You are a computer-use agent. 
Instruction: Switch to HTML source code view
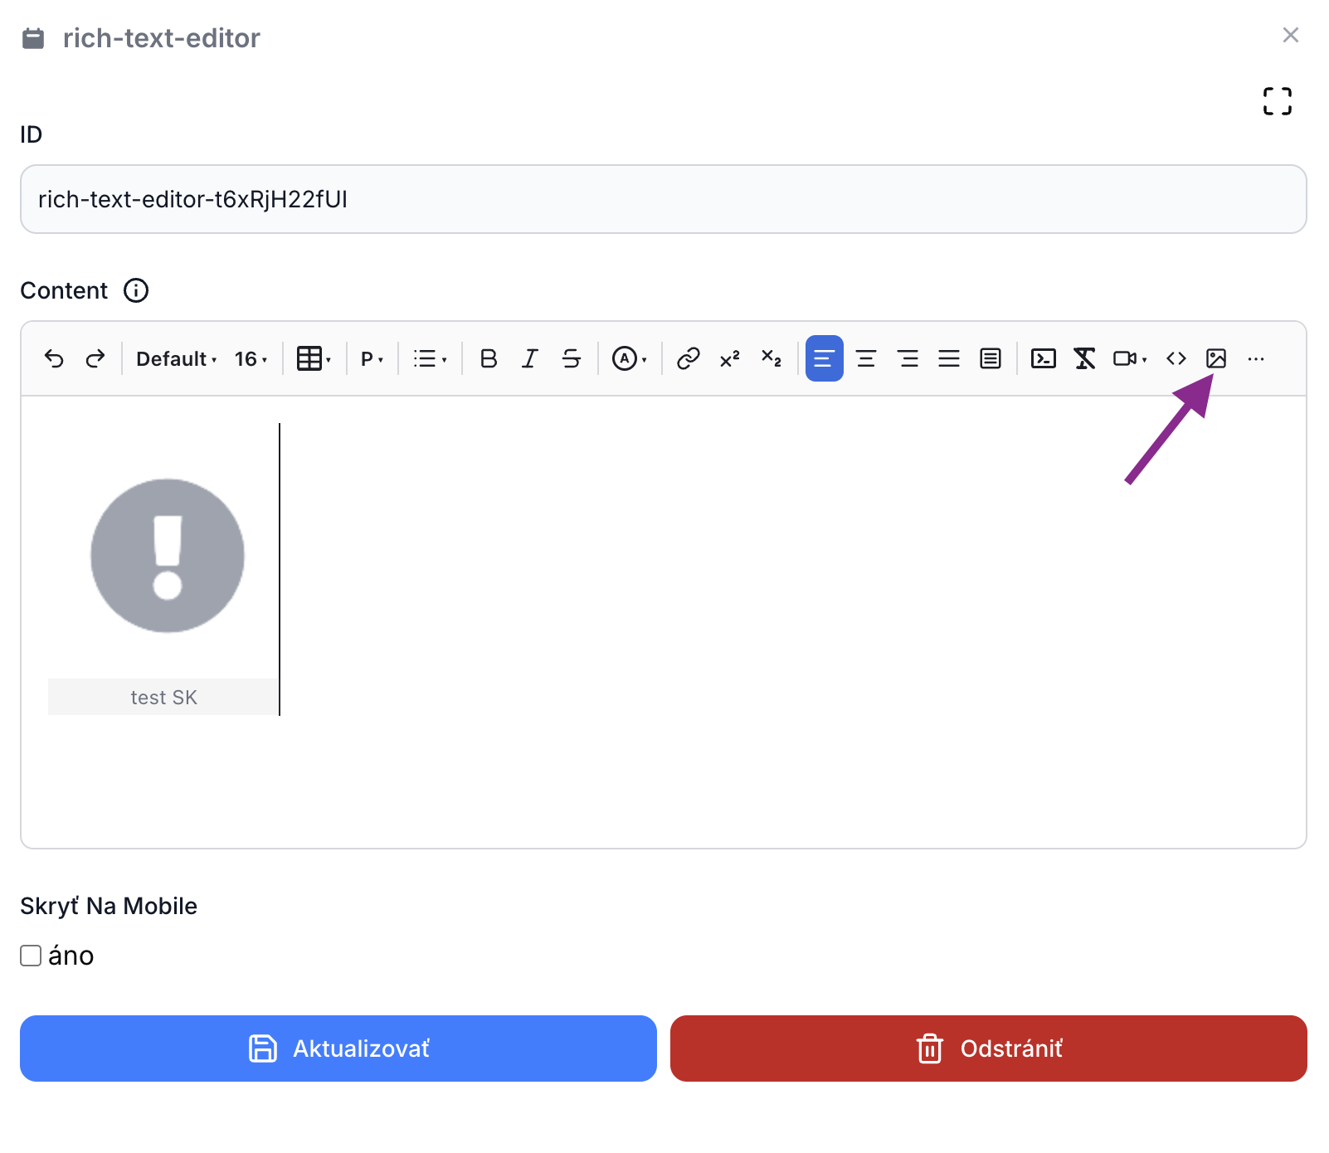(x=1176, y=358)
